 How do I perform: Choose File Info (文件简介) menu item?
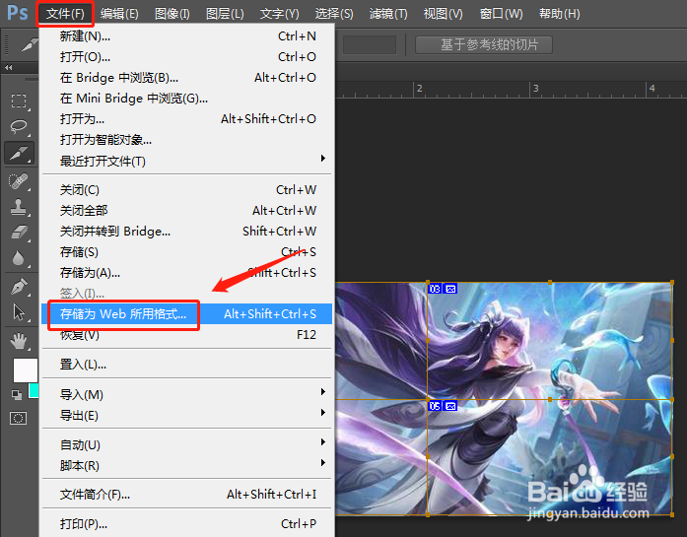point(186,495)
